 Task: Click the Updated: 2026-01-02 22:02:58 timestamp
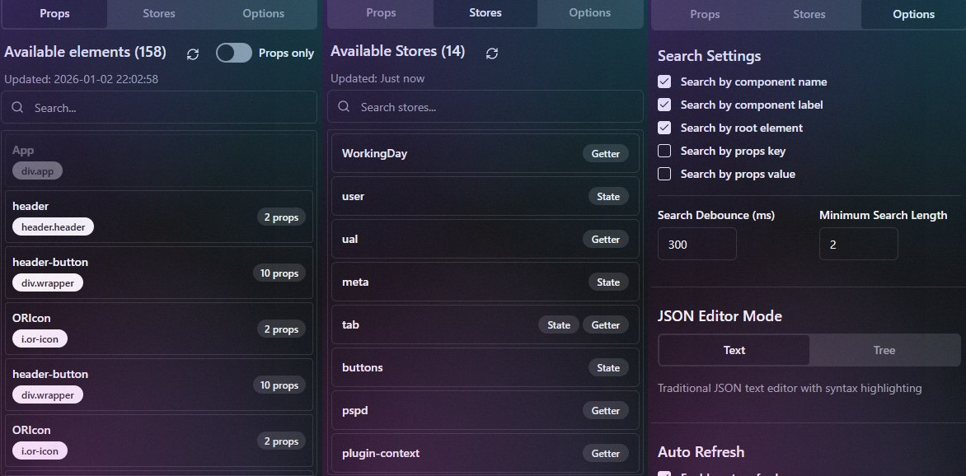point(82,79)
